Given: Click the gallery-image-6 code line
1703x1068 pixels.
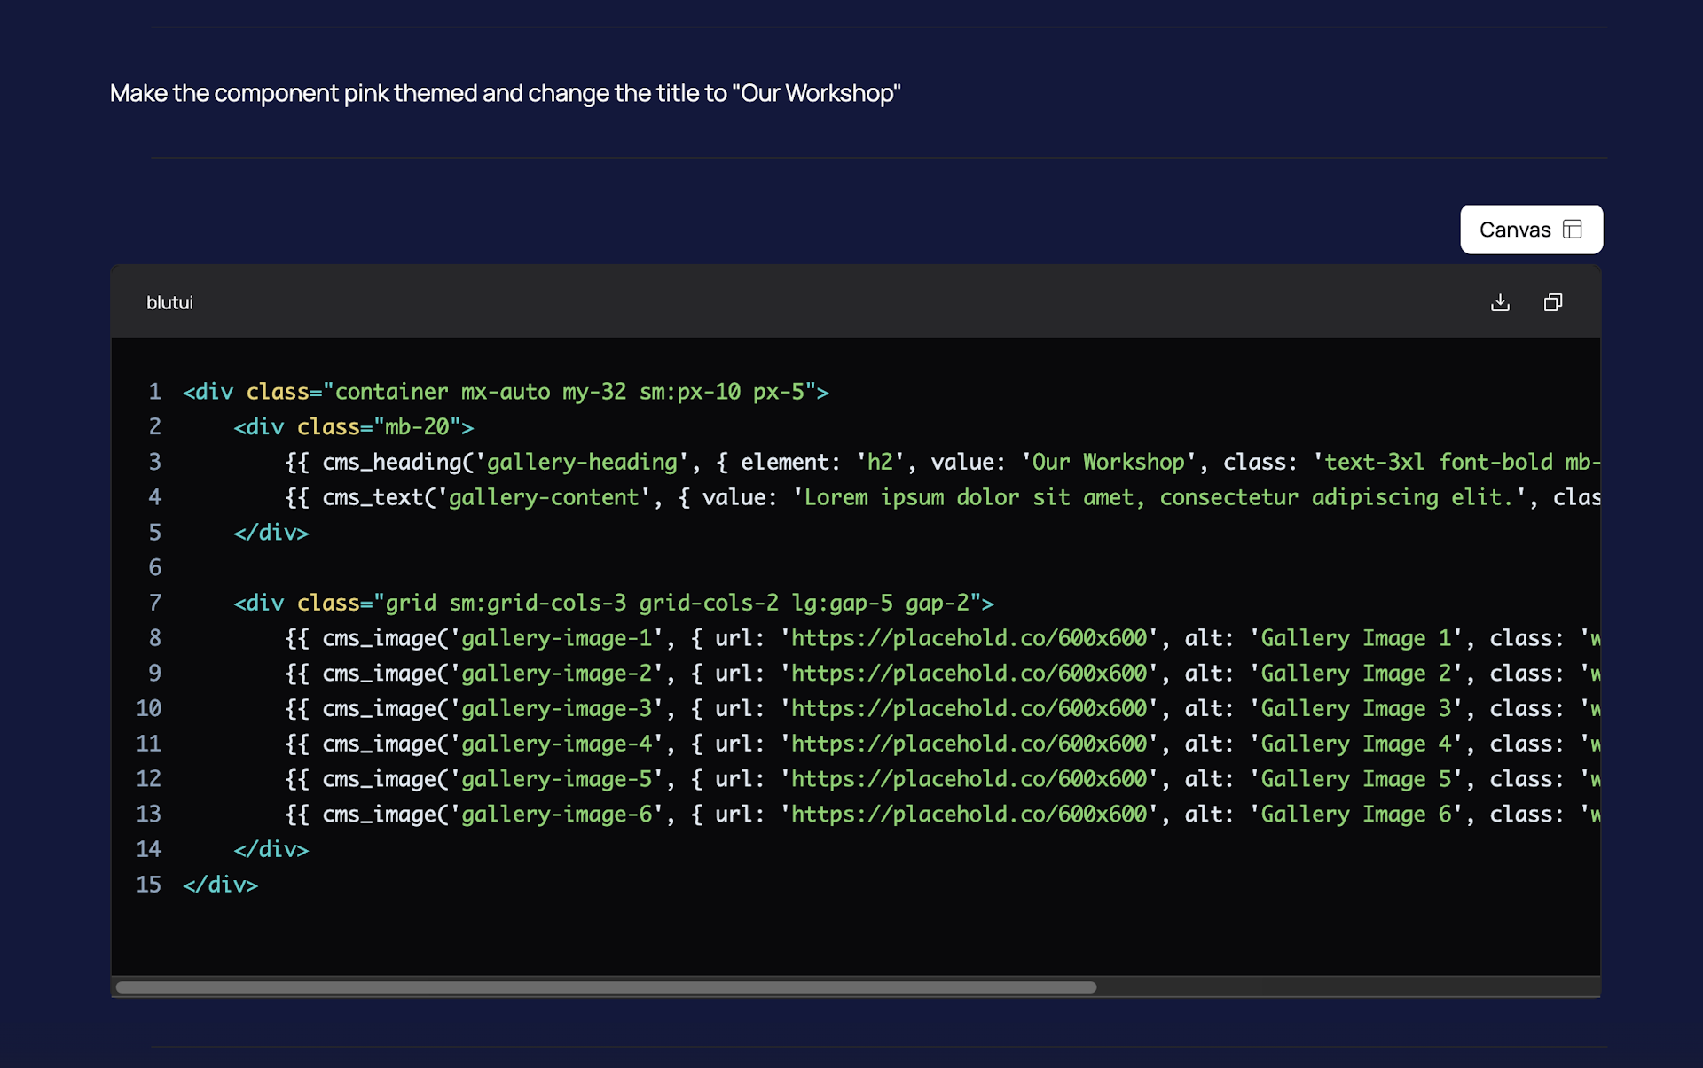Looking at the screenshot, I should [942, 814].
